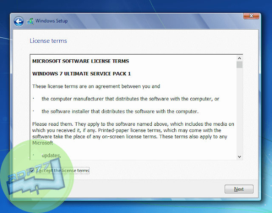The image size is (272, 213).
Task: Click the license text scroll down arrow
Action: click(x=239, y=157)
